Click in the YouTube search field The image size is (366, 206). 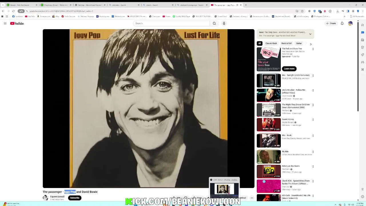171,23
